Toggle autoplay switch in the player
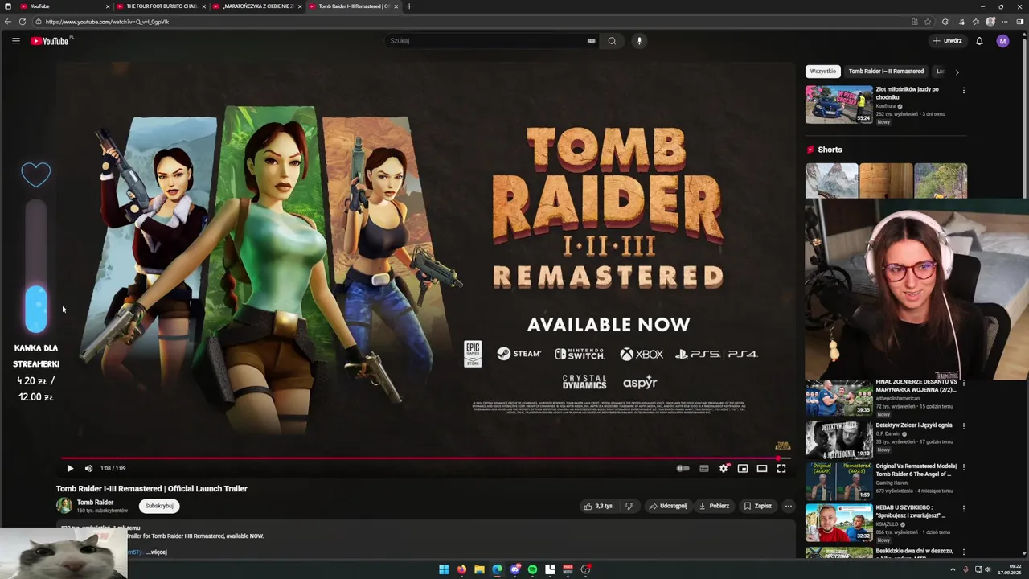This screenshot has width=1029, height=579. 683,468
